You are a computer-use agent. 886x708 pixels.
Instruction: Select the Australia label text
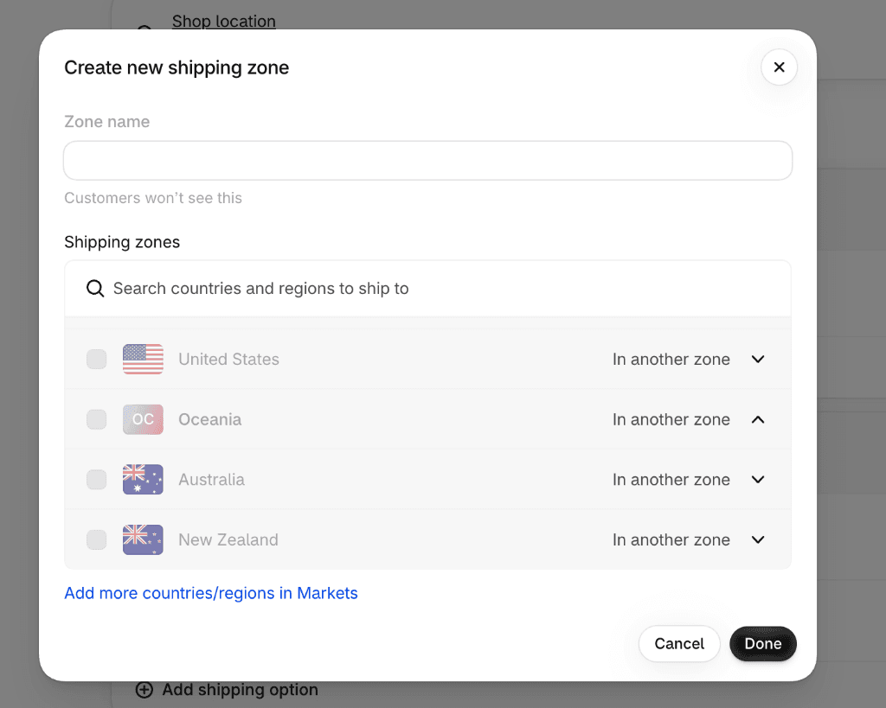tap(211, 479)
